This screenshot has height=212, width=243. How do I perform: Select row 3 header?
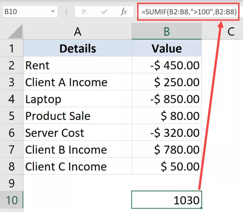click(11, 82)
